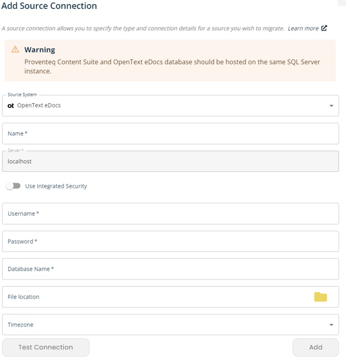Click the Test Connection button
The image size is (346, 359).
pyautogui.click(x=46, y=347)
